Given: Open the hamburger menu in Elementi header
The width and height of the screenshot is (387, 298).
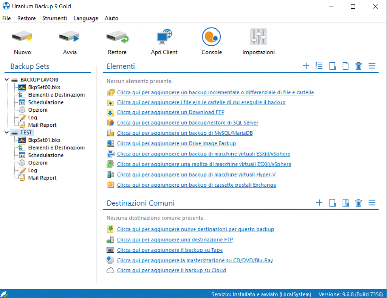Looking at the screenshot, I should pos(372,66).
